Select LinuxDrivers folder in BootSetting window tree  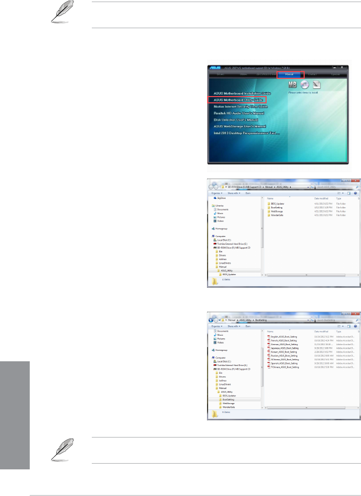223,384
